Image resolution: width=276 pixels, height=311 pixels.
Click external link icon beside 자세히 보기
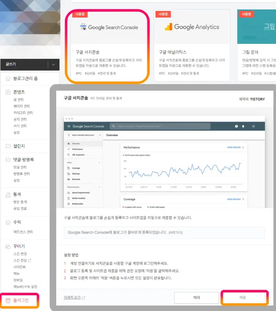pyautogui.click(x=83, y=298)
